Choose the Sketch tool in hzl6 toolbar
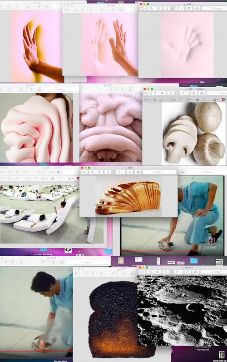This screenshot has height=362, width=227. coord(161,99)
